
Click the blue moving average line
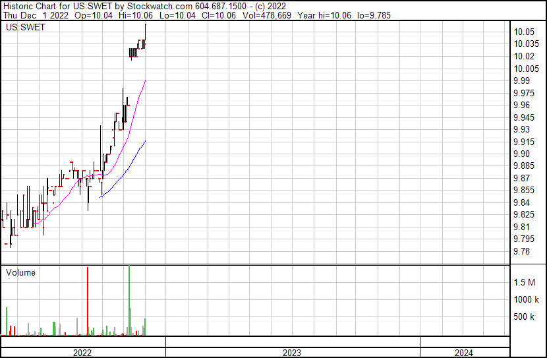(x=125, y=167)
